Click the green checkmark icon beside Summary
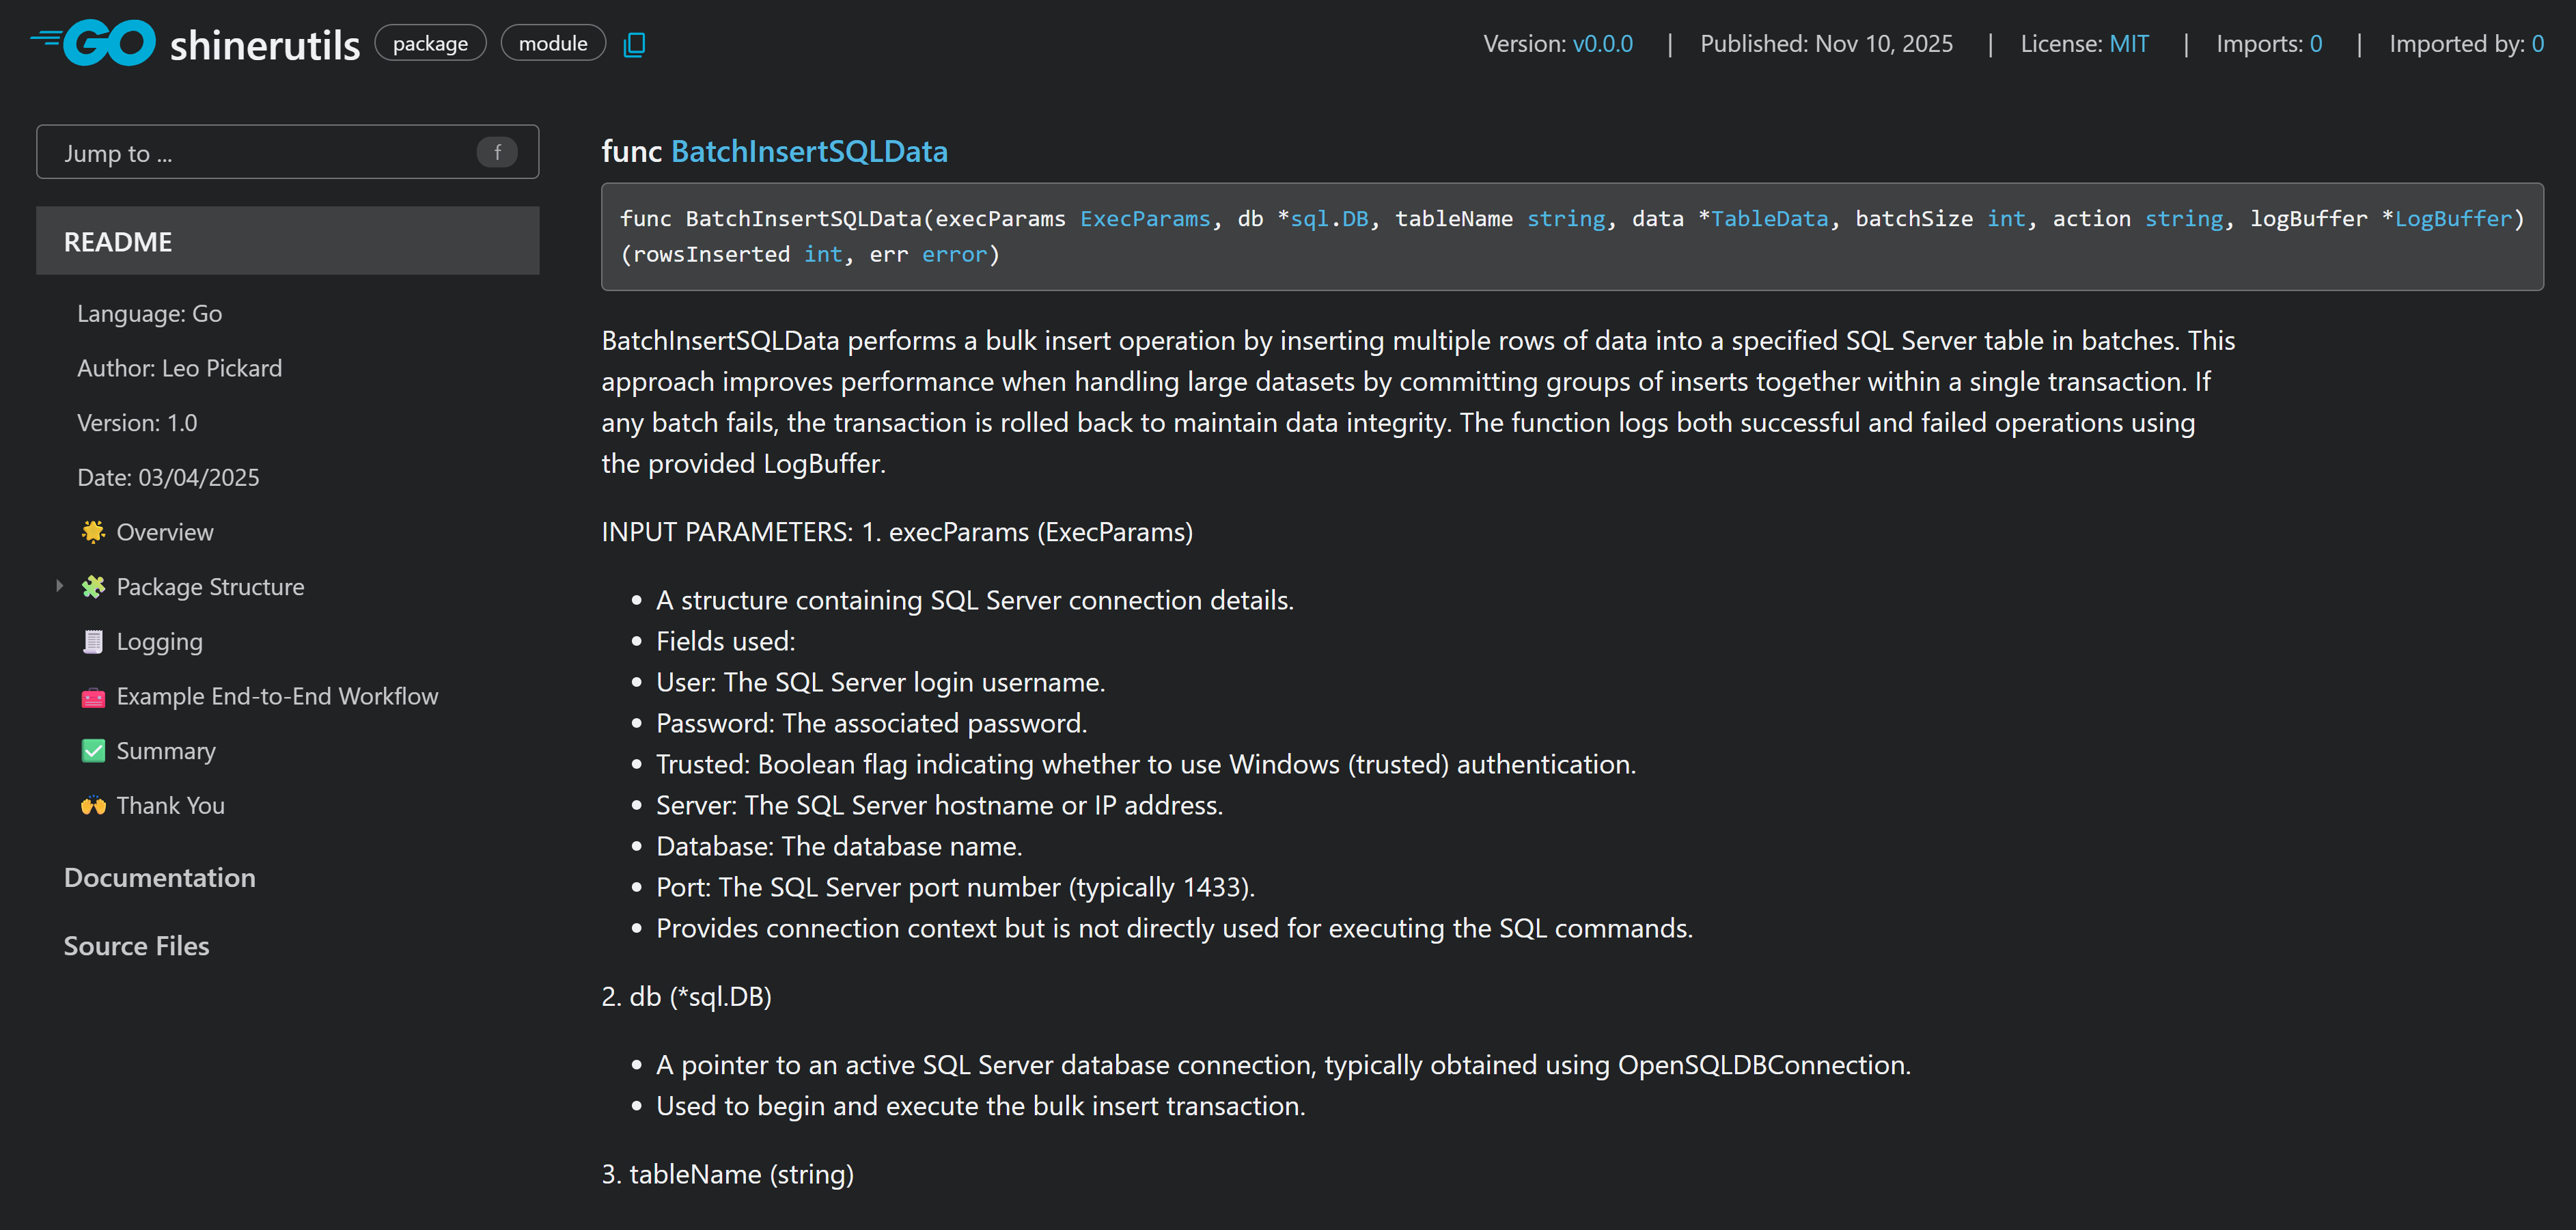 point(93,751)
